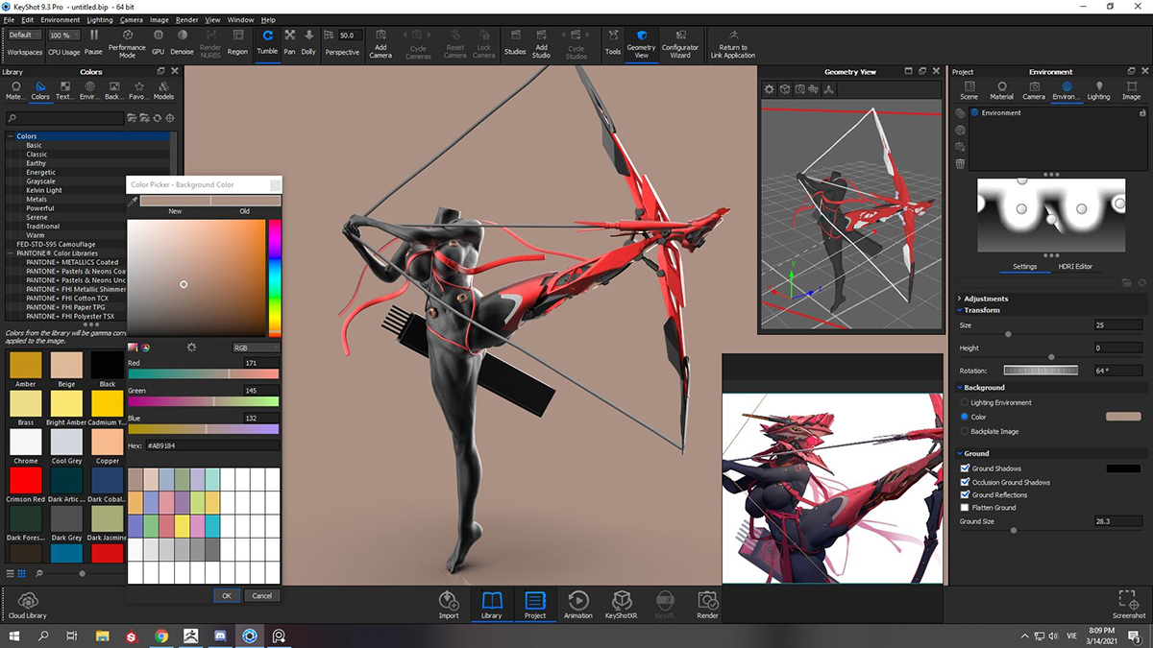The height and width of the screenshot is (648, 1153).
Task: Select the Lighting Environment radio button
Action: [x=965, y=402]
